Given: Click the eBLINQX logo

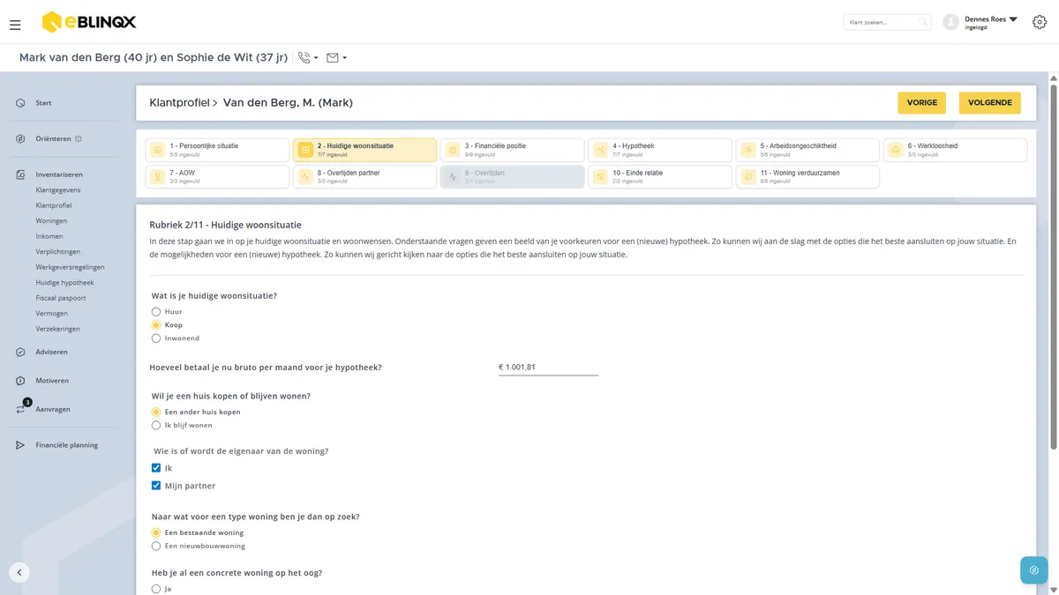Looking at the screenshot, I should (x=89, y=22).
